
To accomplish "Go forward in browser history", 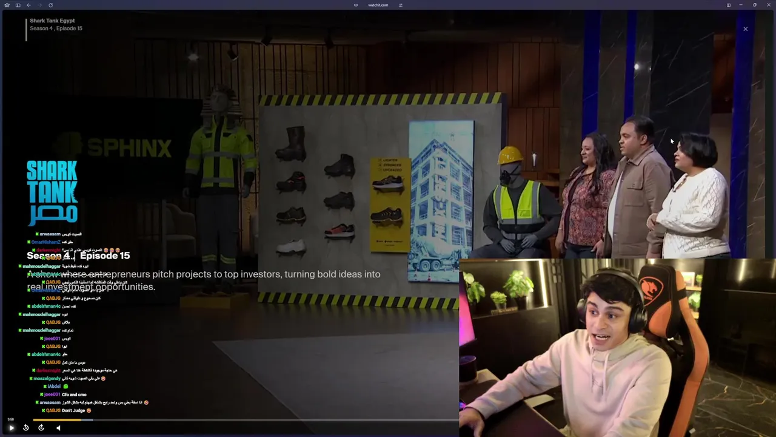I will [x=39, y=5].
